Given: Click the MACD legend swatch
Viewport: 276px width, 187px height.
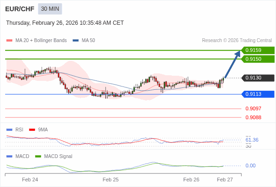Looking at the screenshot, I should pos(9,157).
